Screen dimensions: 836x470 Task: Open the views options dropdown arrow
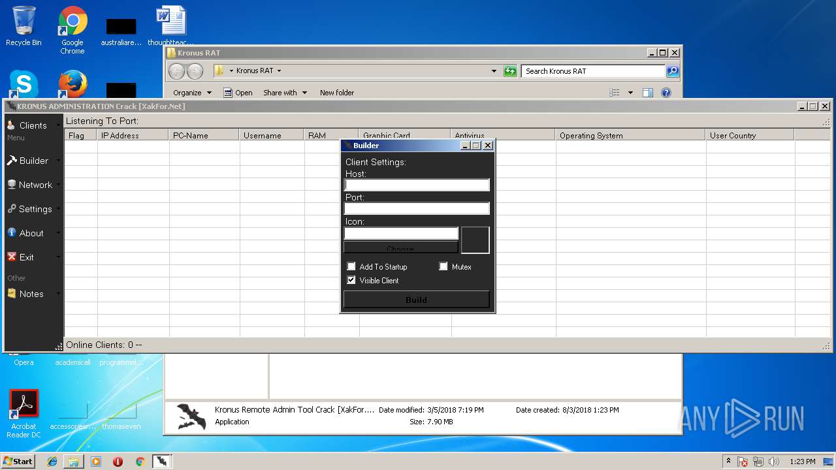click(630, 93)
